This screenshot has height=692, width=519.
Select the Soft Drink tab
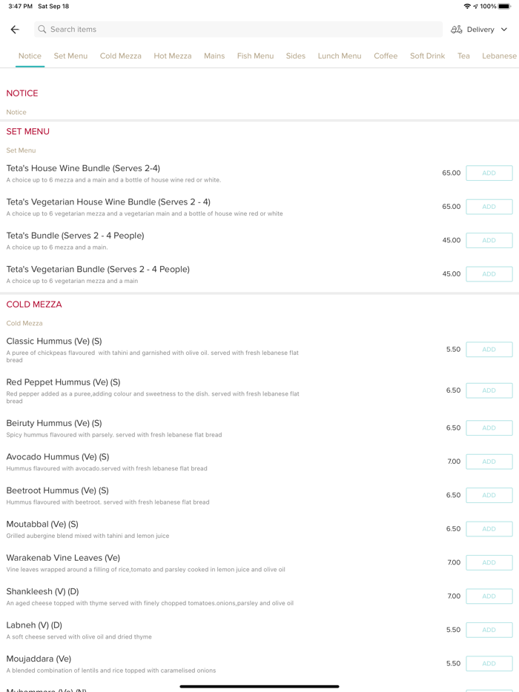pyautogui.click(x=427, y=56)
